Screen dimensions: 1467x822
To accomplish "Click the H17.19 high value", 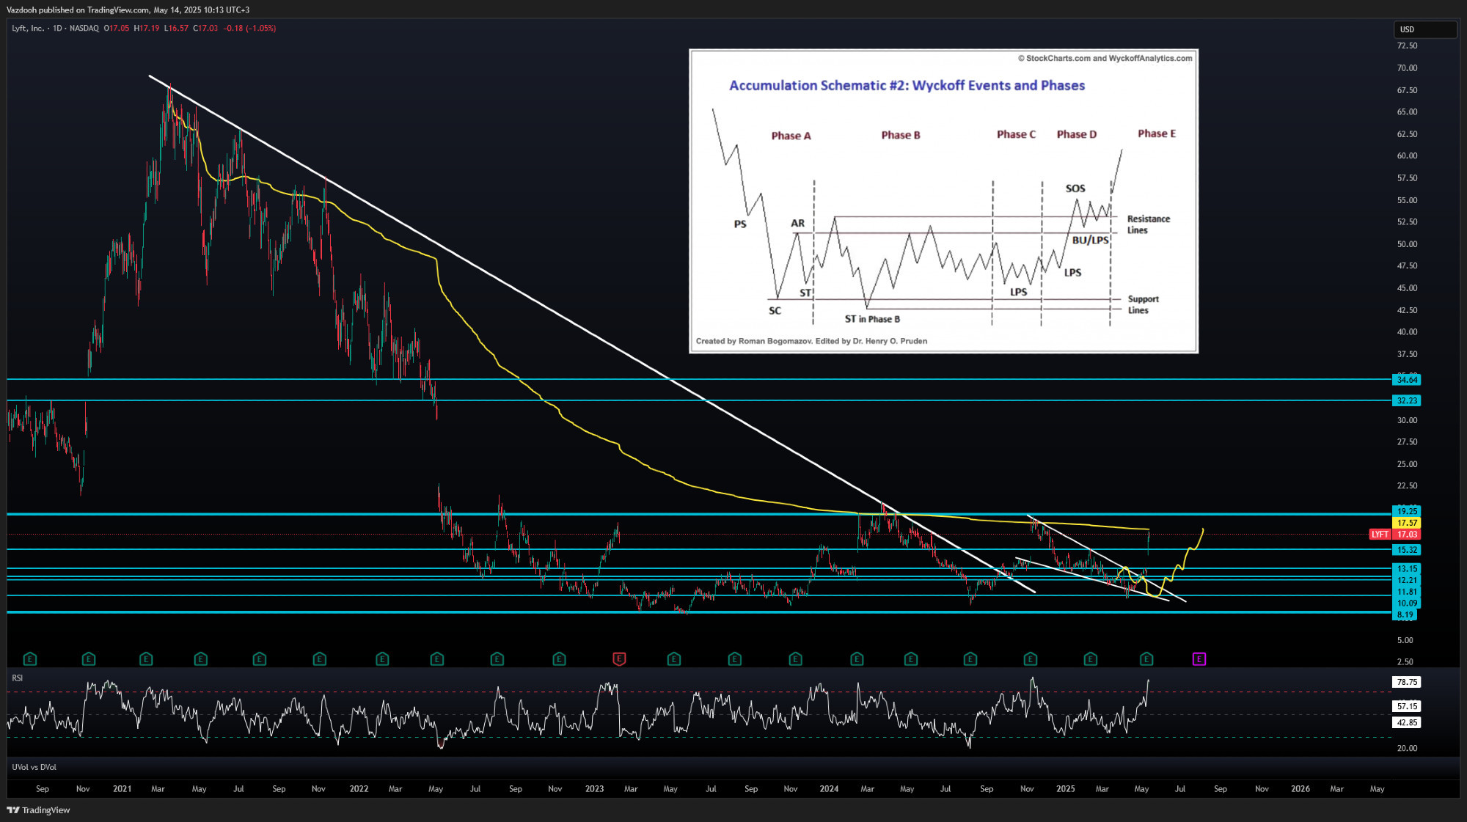I will click(147, 28).
